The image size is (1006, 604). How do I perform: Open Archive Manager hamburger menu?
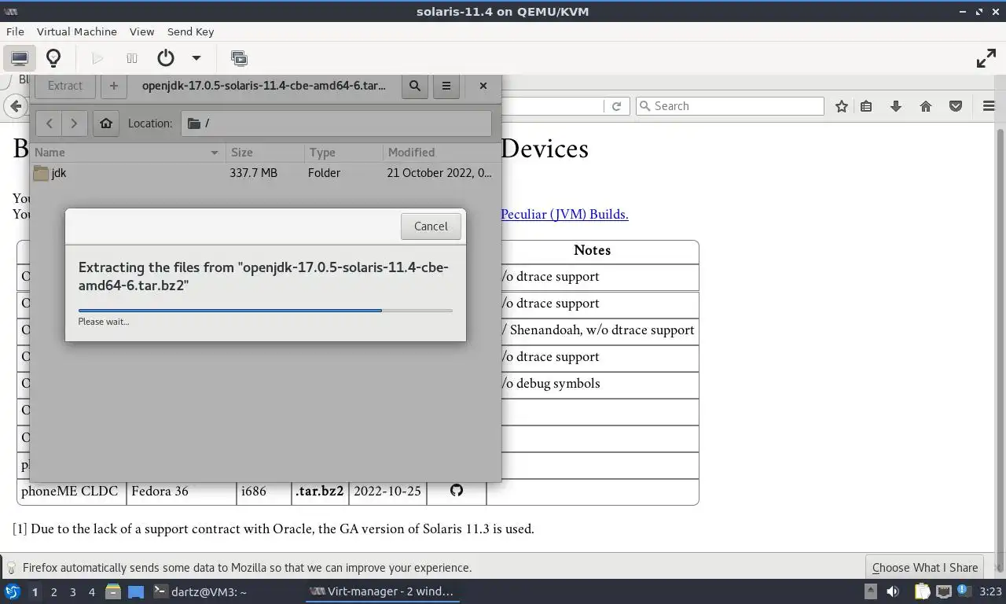446,86
